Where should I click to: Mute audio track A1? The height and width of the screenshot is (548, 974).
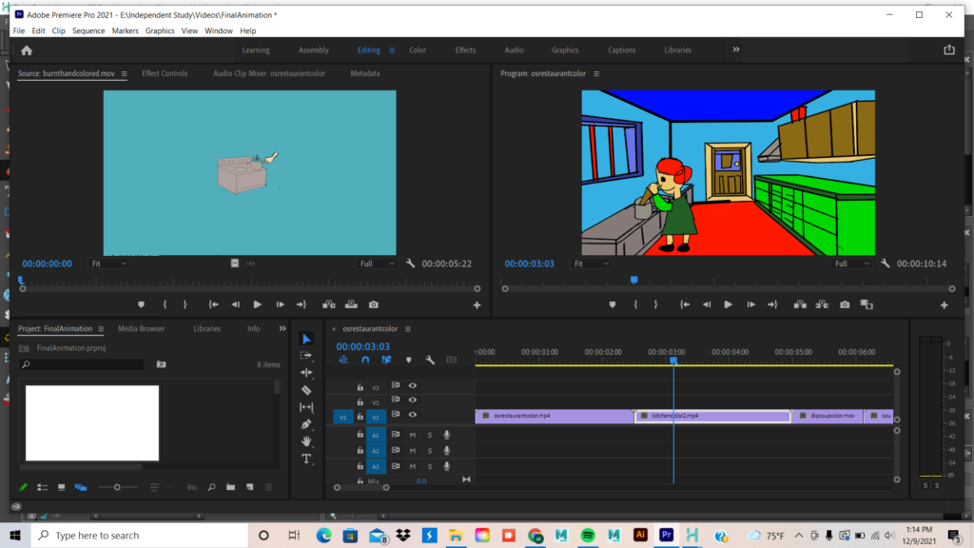[413, 435]
